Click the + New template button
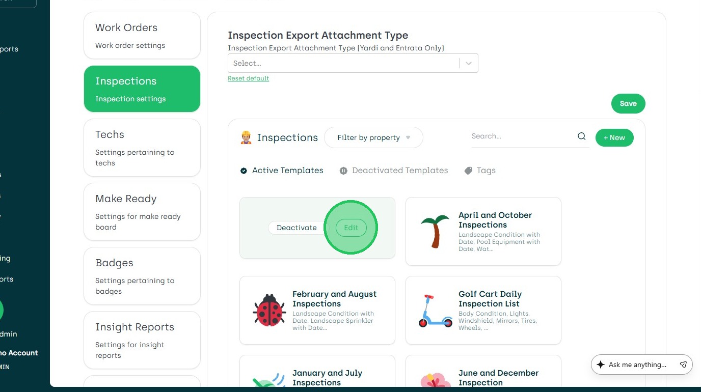 [614, 137]
